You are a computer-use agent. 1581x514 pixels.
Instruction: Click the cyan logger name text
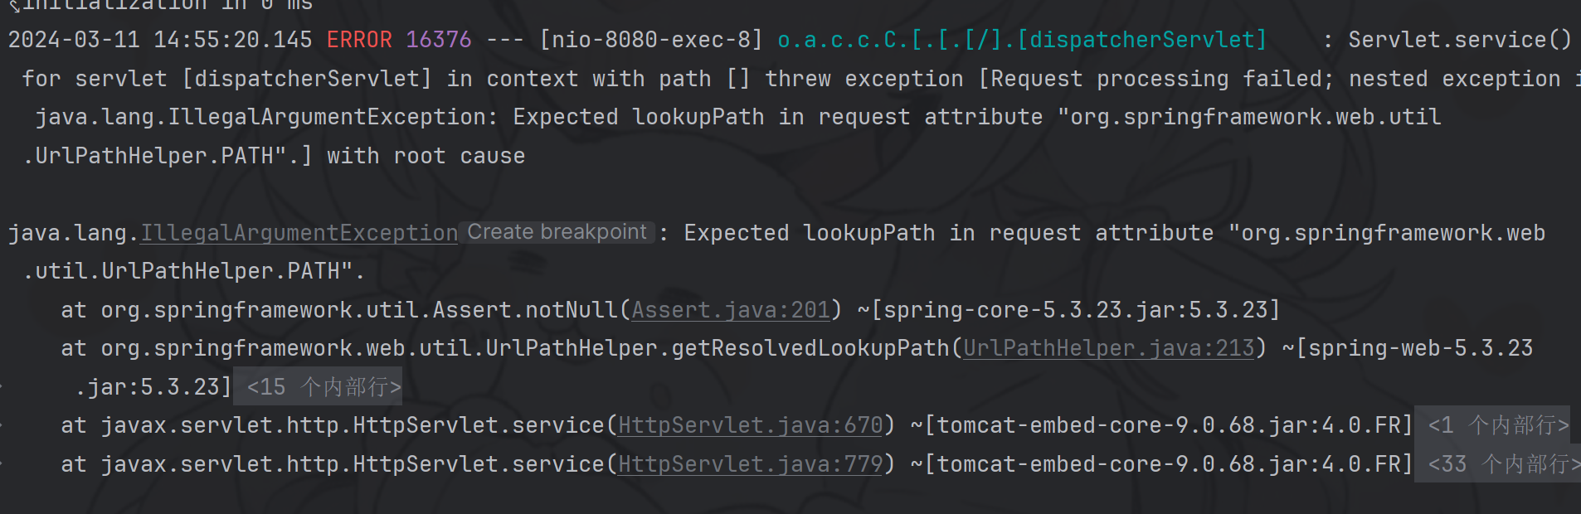tap(1022, 40)
